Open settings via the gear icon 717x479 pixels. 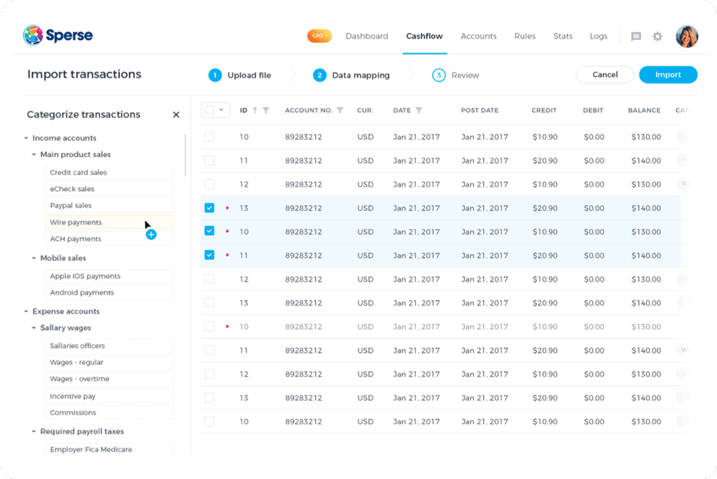tap(657, 37)
